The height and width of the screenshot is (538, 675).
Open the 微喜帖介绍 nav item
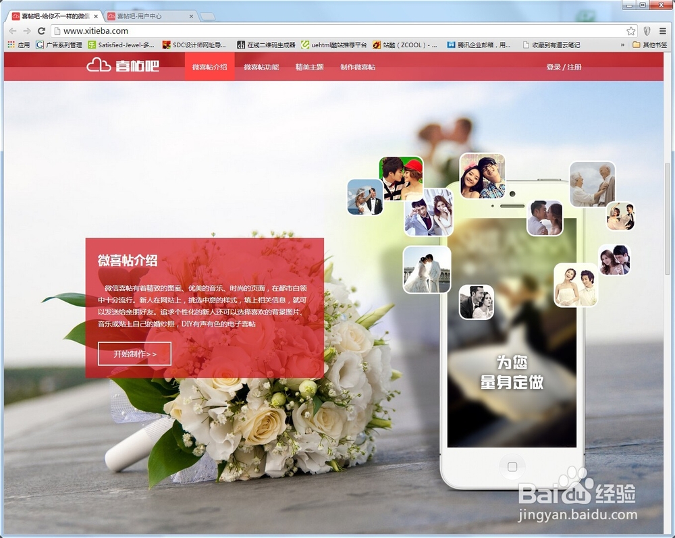[x=210, y=67]
